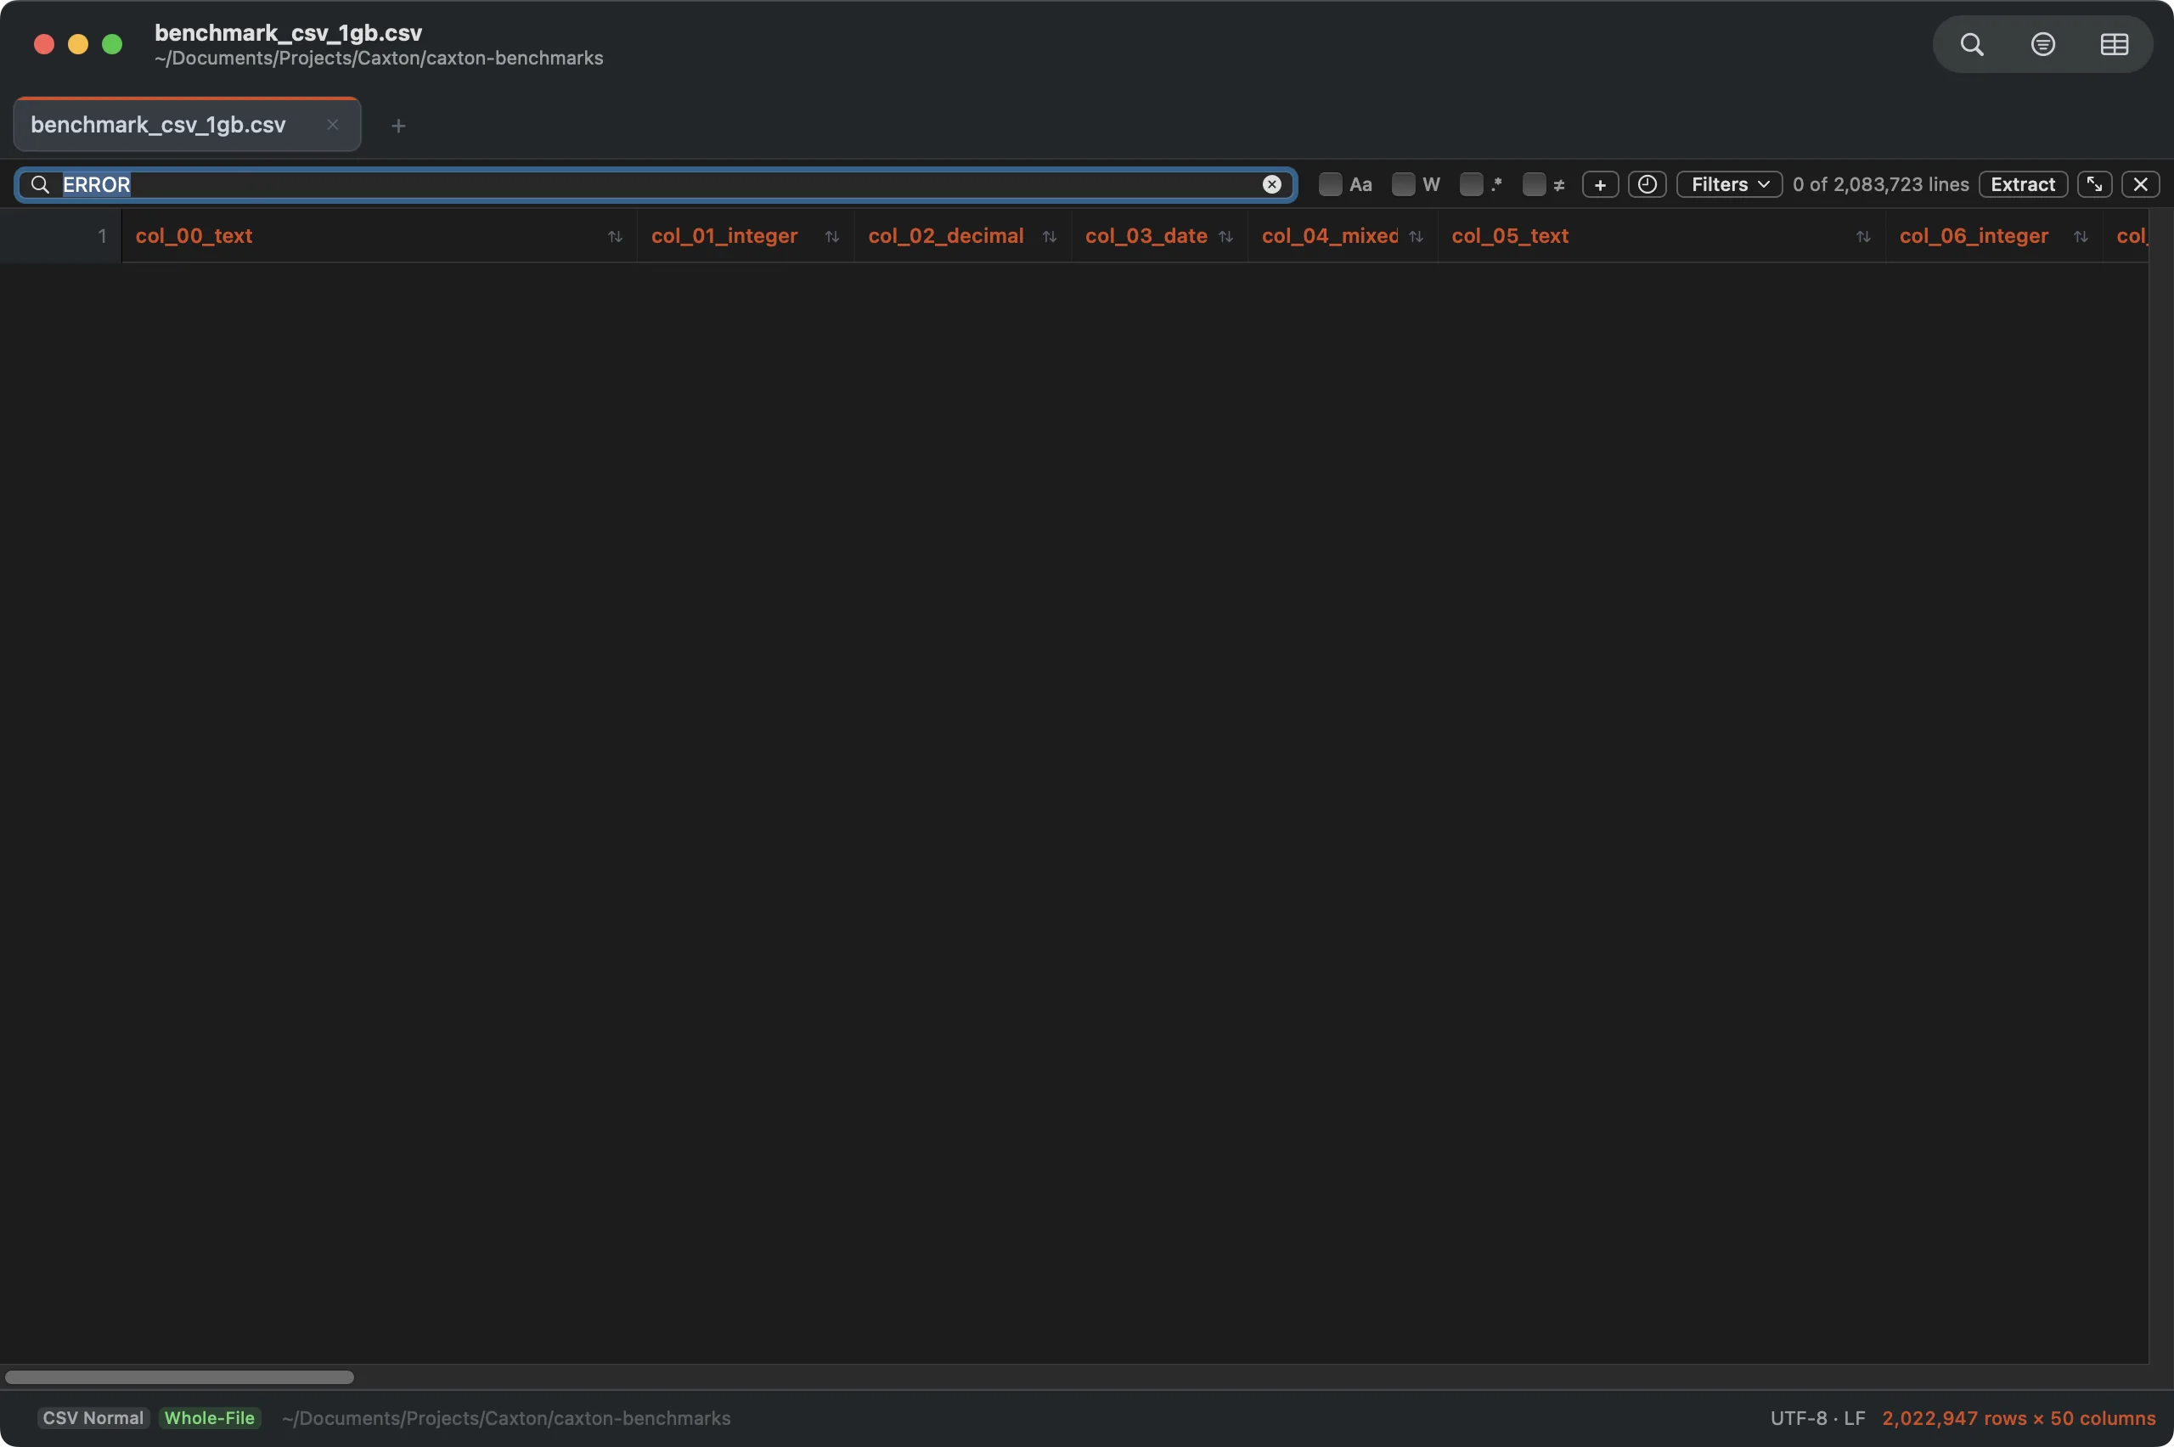
Task: Close the search bar
Action: click(x=2141, y=184)
